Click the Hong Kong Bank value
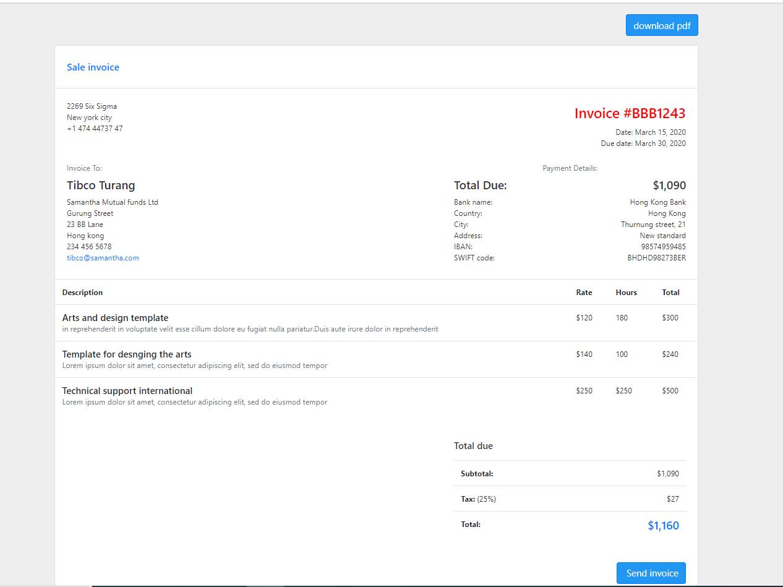Screen dimensions: 783x587 pos(657,202)
